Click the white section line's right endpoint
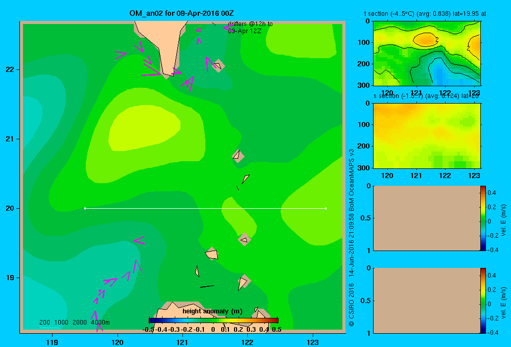The width and height of the screenshot is (511, 347). coord(326,208)
